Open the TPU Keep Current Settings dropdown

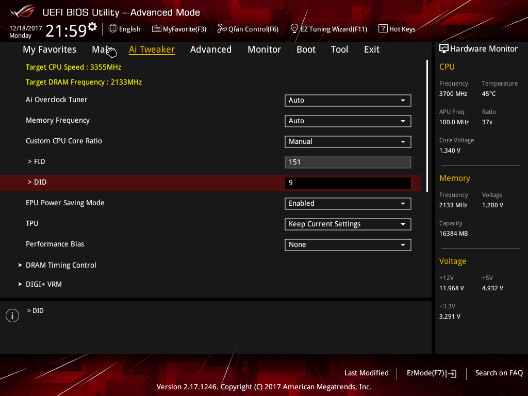[348, 224]
